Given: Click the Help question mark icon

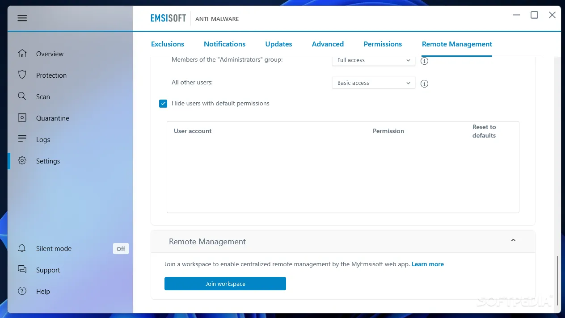Looking at the screenshot, I should point(22,291).
